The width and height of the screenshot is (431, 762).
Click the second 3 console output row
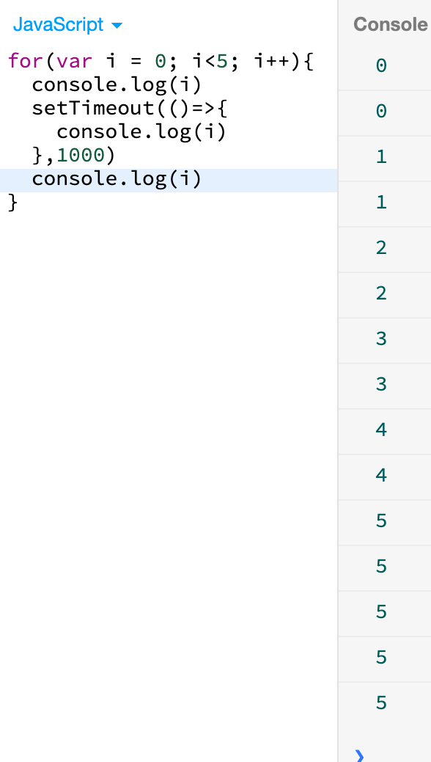click(x=384, y=385)
